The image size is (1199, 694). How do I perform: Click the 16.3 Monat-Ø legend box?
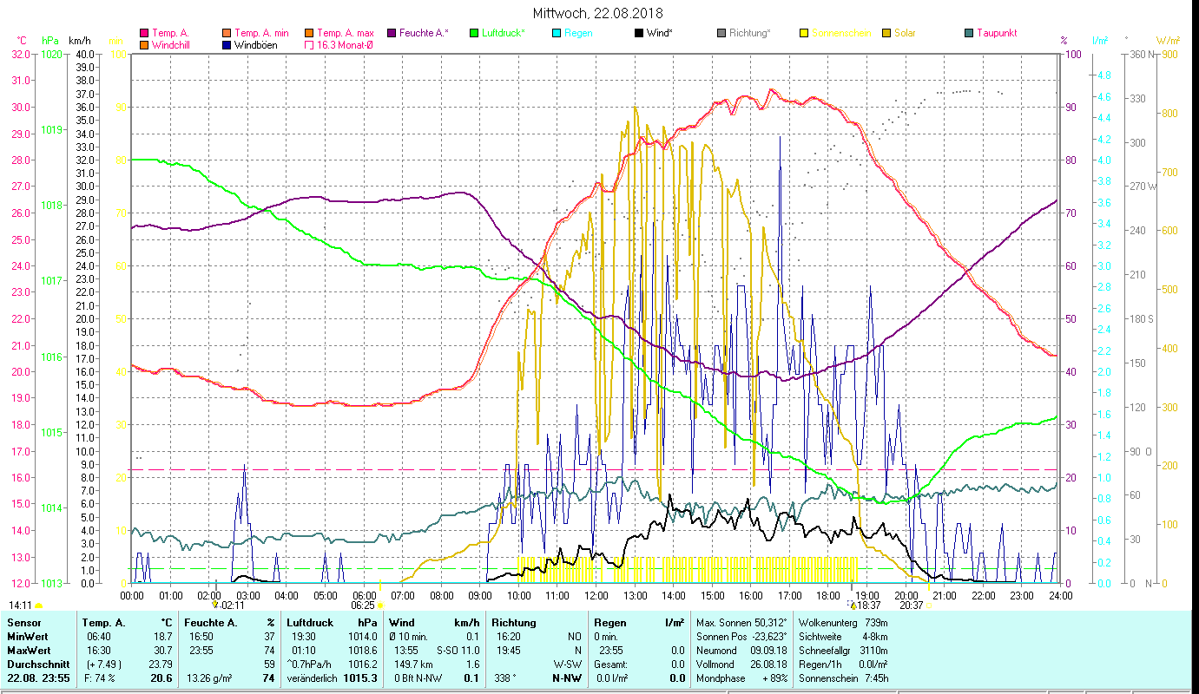[309, 44]
